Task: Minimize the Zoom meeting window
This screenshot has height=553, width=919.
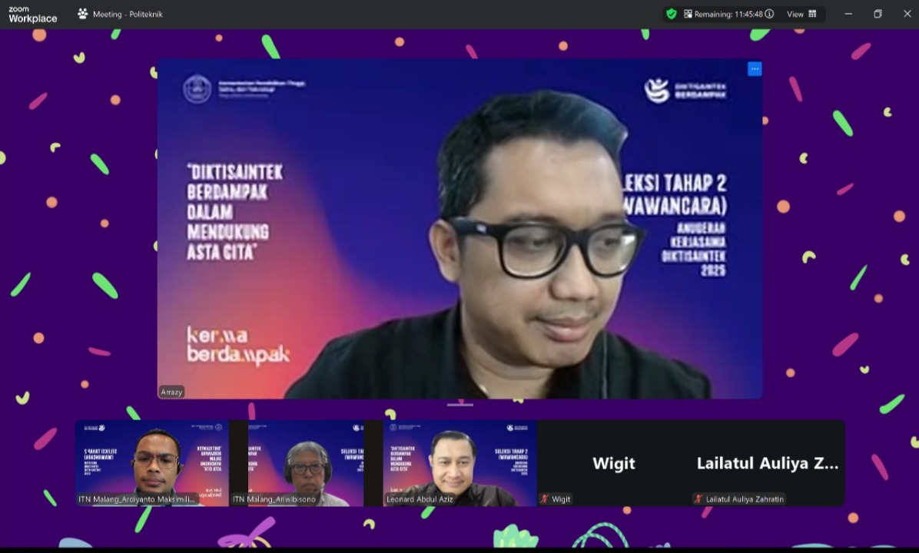Action: pos(848,14)
